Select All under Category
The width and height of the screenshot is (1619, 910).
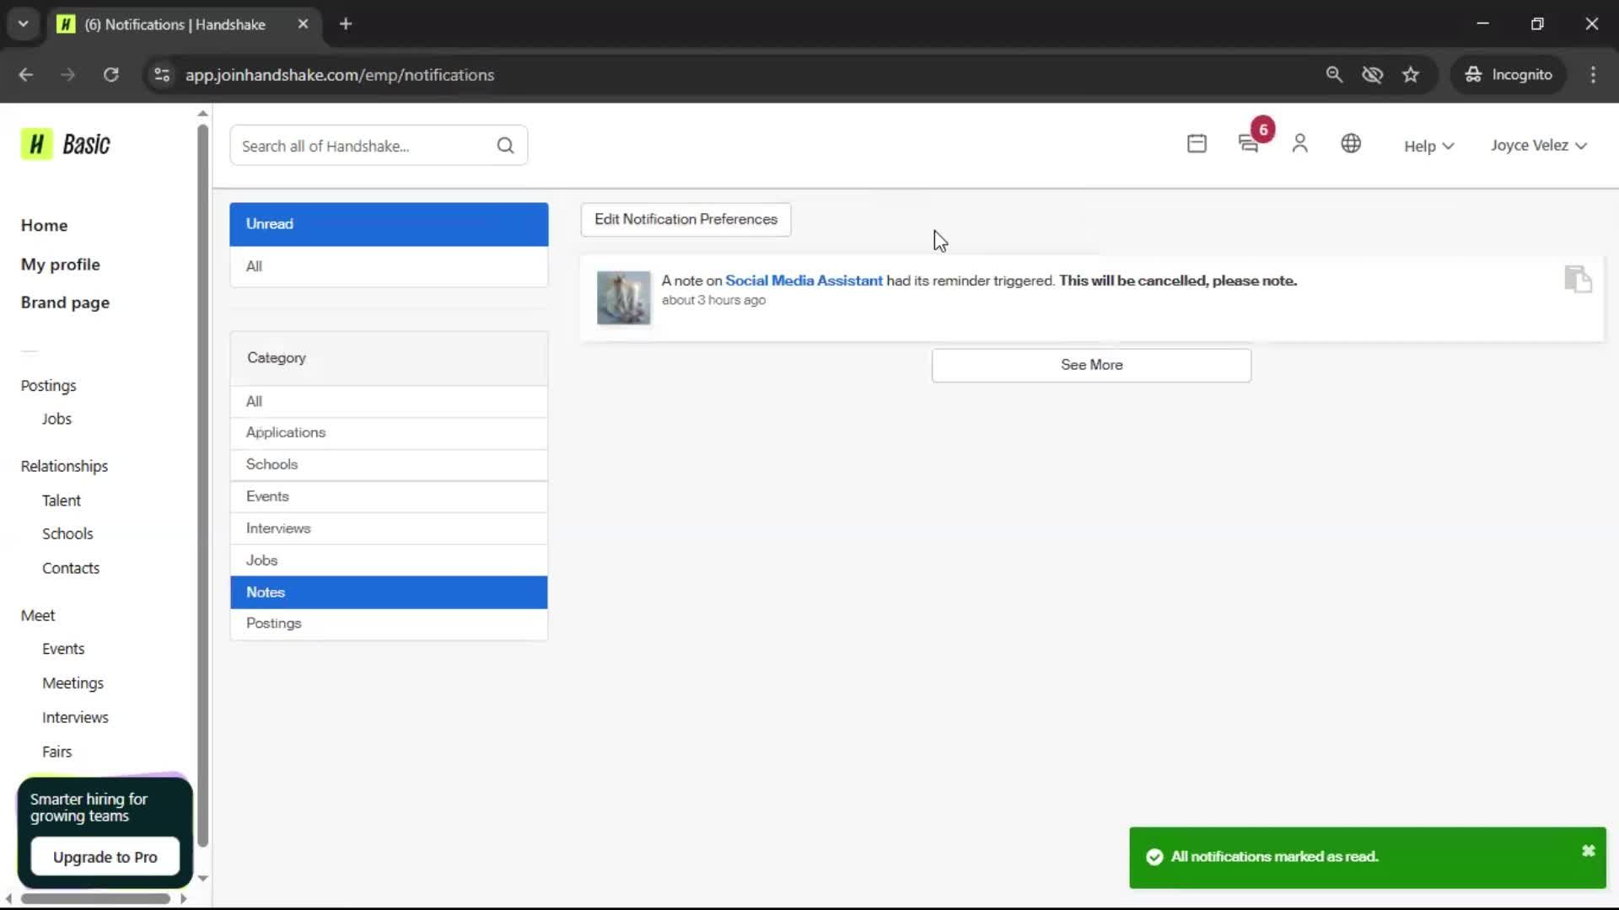[389, 402]
